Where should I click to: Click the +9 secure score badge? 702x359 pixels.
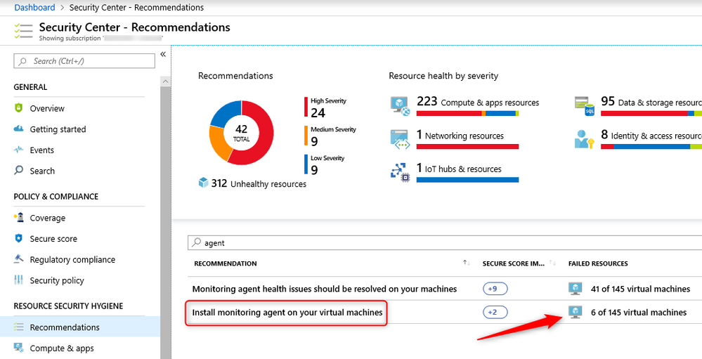(x=495, y=289)
